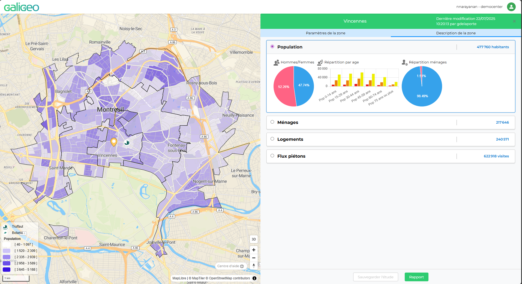Screen dimensions: 522x284
Task: Zoom in on the map
Action: coord(254,250)
